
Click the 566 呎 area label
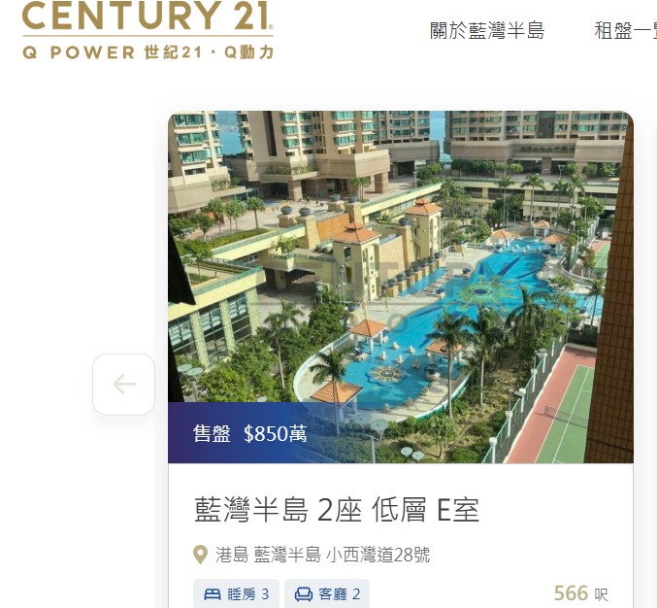(580, 593)
